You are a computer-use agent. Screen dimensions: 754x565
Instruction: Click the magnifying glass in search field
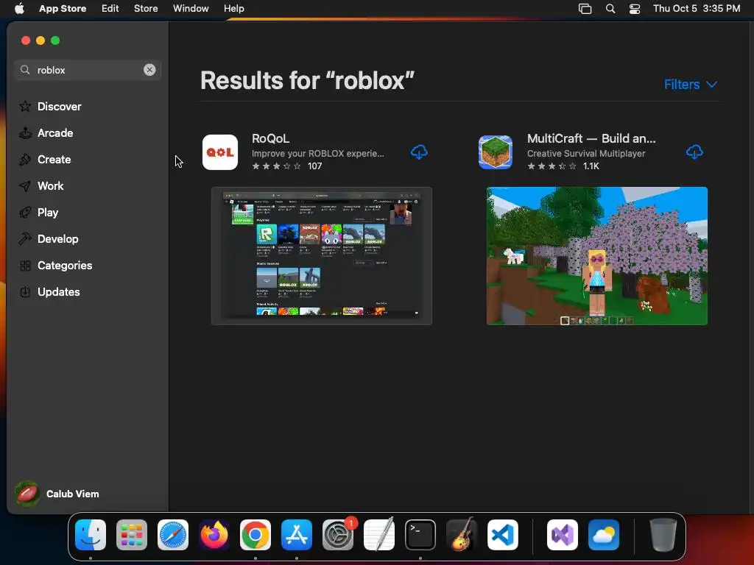pos(25,70)
